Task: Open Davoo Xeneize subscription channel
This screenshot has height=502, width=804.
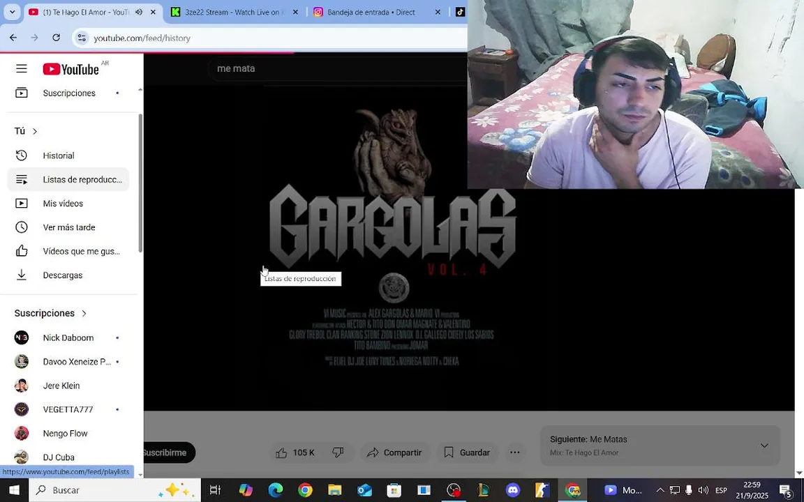Action: pos(68,362)
